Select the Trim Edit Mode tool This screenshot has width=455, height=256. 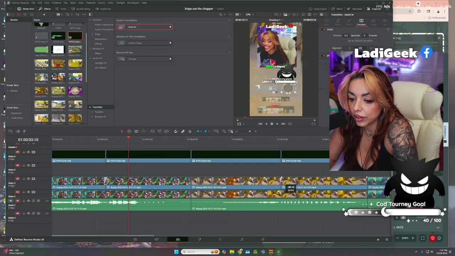coord(129,132)
